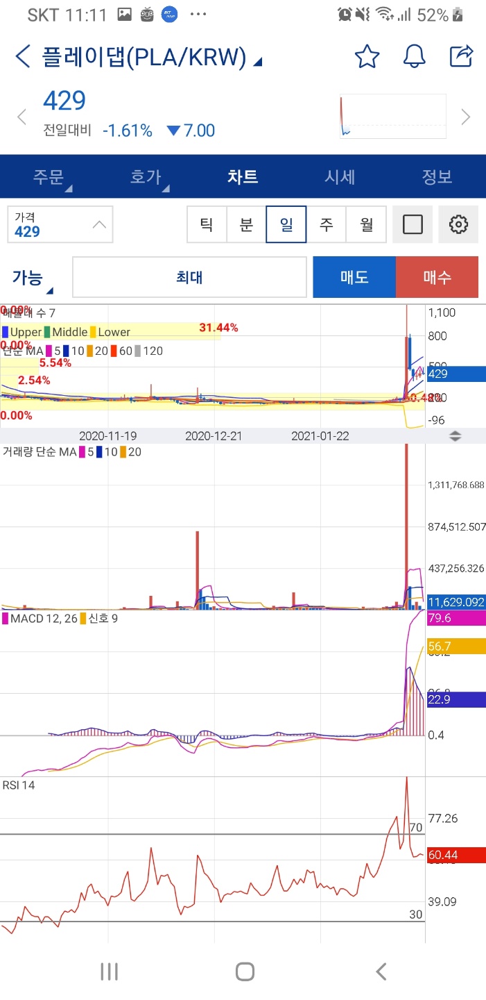Tap the battery indicator in status bar

[458, 15]
